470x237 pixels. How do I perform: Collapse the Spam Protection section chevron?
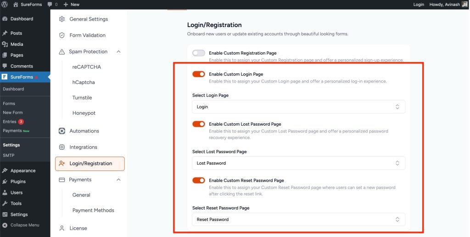coord(118,52)
